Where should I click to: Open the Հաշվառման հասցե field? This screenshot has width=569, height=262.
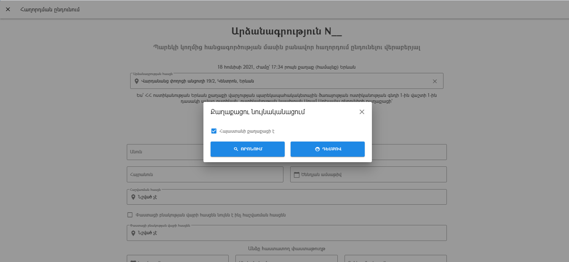pos(287,197)
